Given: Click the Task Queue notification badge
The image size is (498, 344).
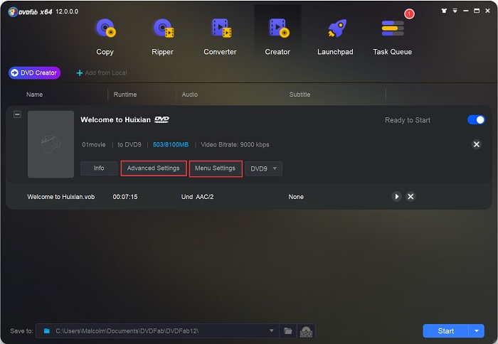Looking at the screenshot, I should [x=409, y=14].
